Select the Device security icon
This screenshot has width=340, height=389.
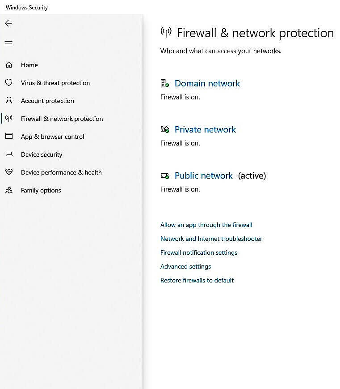tap(8, 154)
